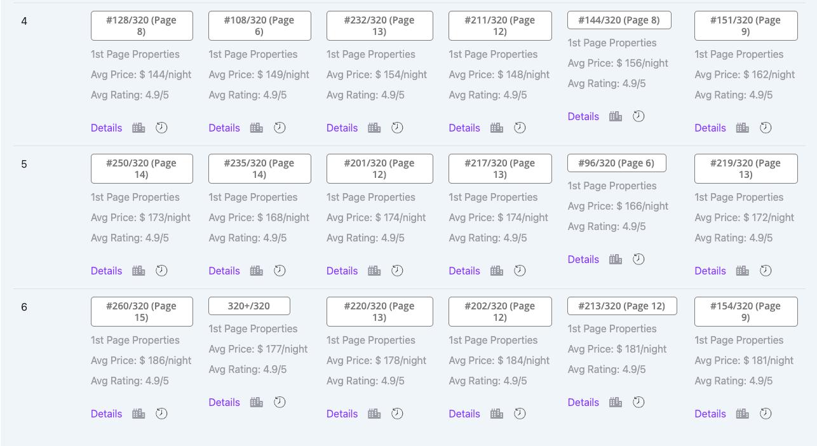Open Details for the #211/320 card
The height and width of the screenshot is (446, 817).
click(x=464, y=128)
